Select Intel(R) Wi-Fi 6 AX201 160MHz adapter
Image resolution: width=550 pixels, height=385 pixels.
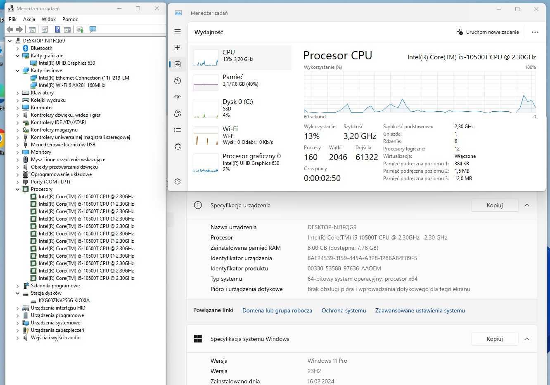coord(72,85)
